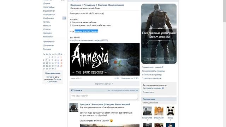Open Друзья in the left menu
Screen dimensions: 226x127
coord(47,3)
